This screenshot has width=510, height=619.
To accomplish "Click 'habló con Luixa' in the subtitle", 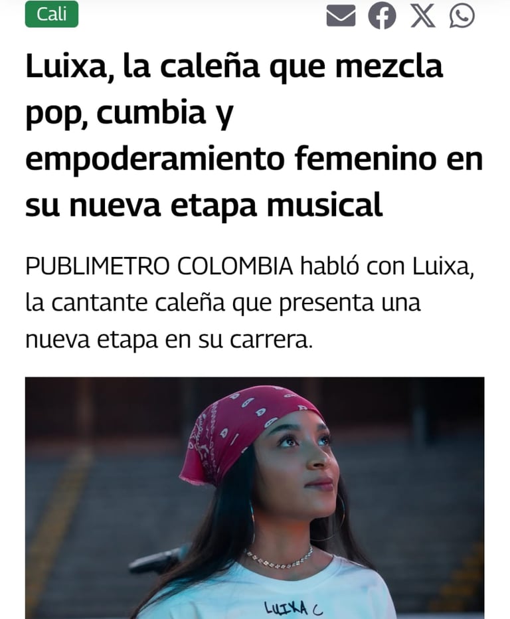I will coord(387,266).
